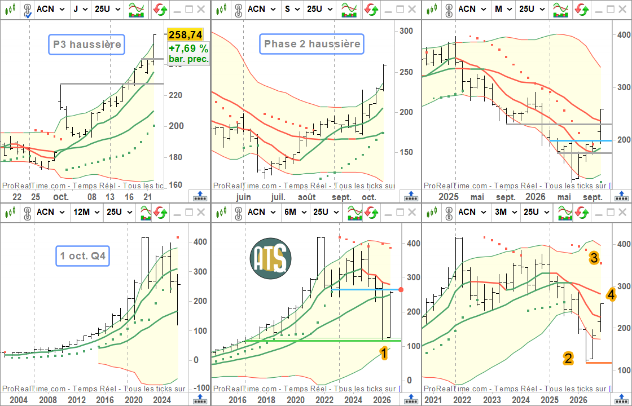Click the blue up-arrow icon below J chart
The height and width of the screenshot is (406, 632).
point(200,196)
